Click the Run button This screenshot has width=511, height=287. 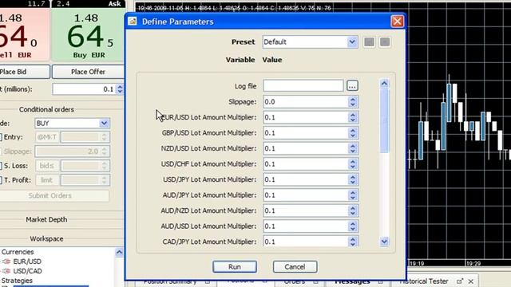[x=235, y=267]
